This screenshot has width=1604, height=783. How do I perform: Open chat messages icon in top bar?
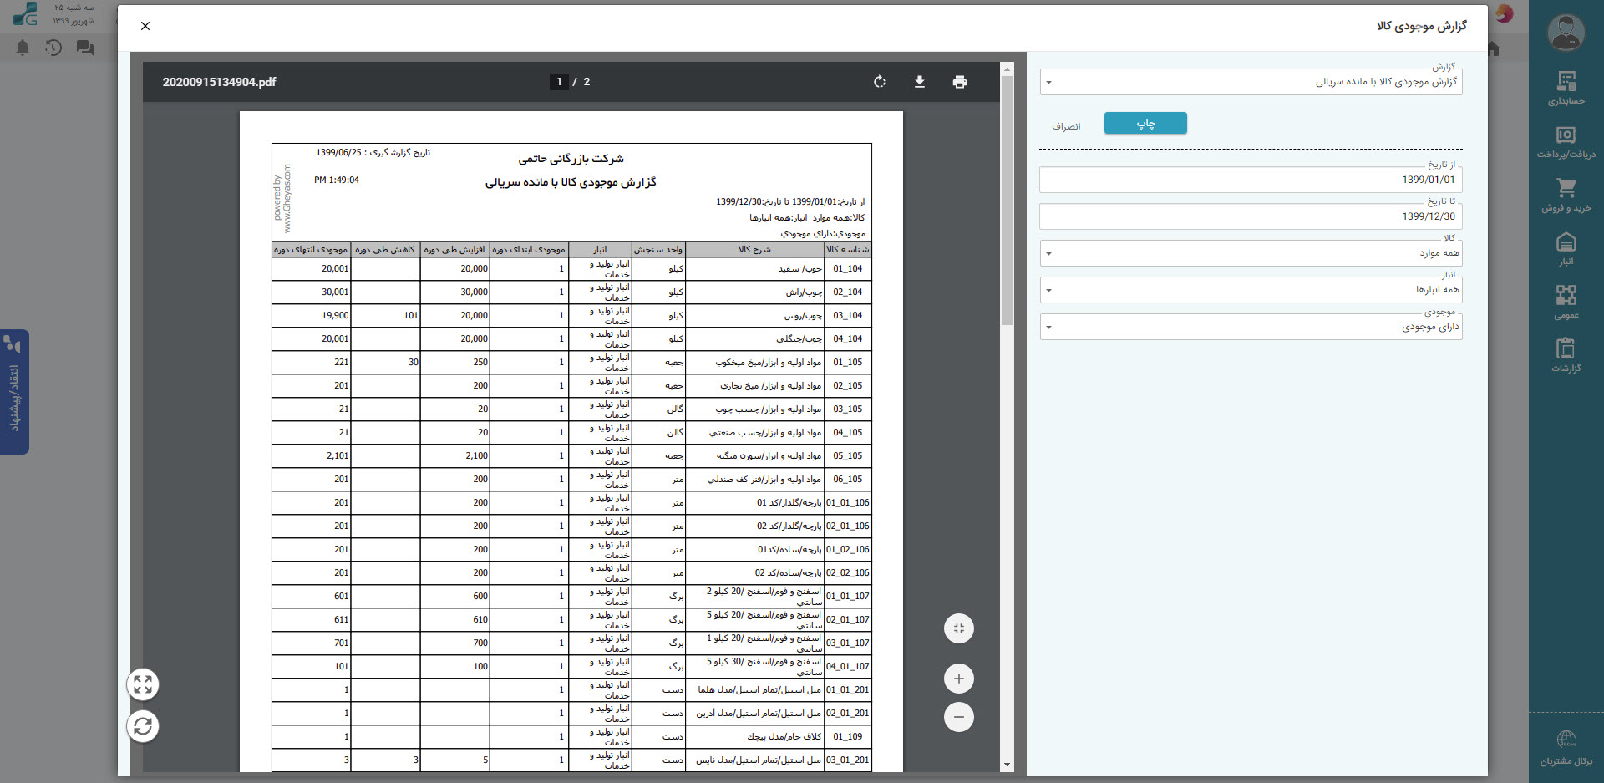coord(84,48)
